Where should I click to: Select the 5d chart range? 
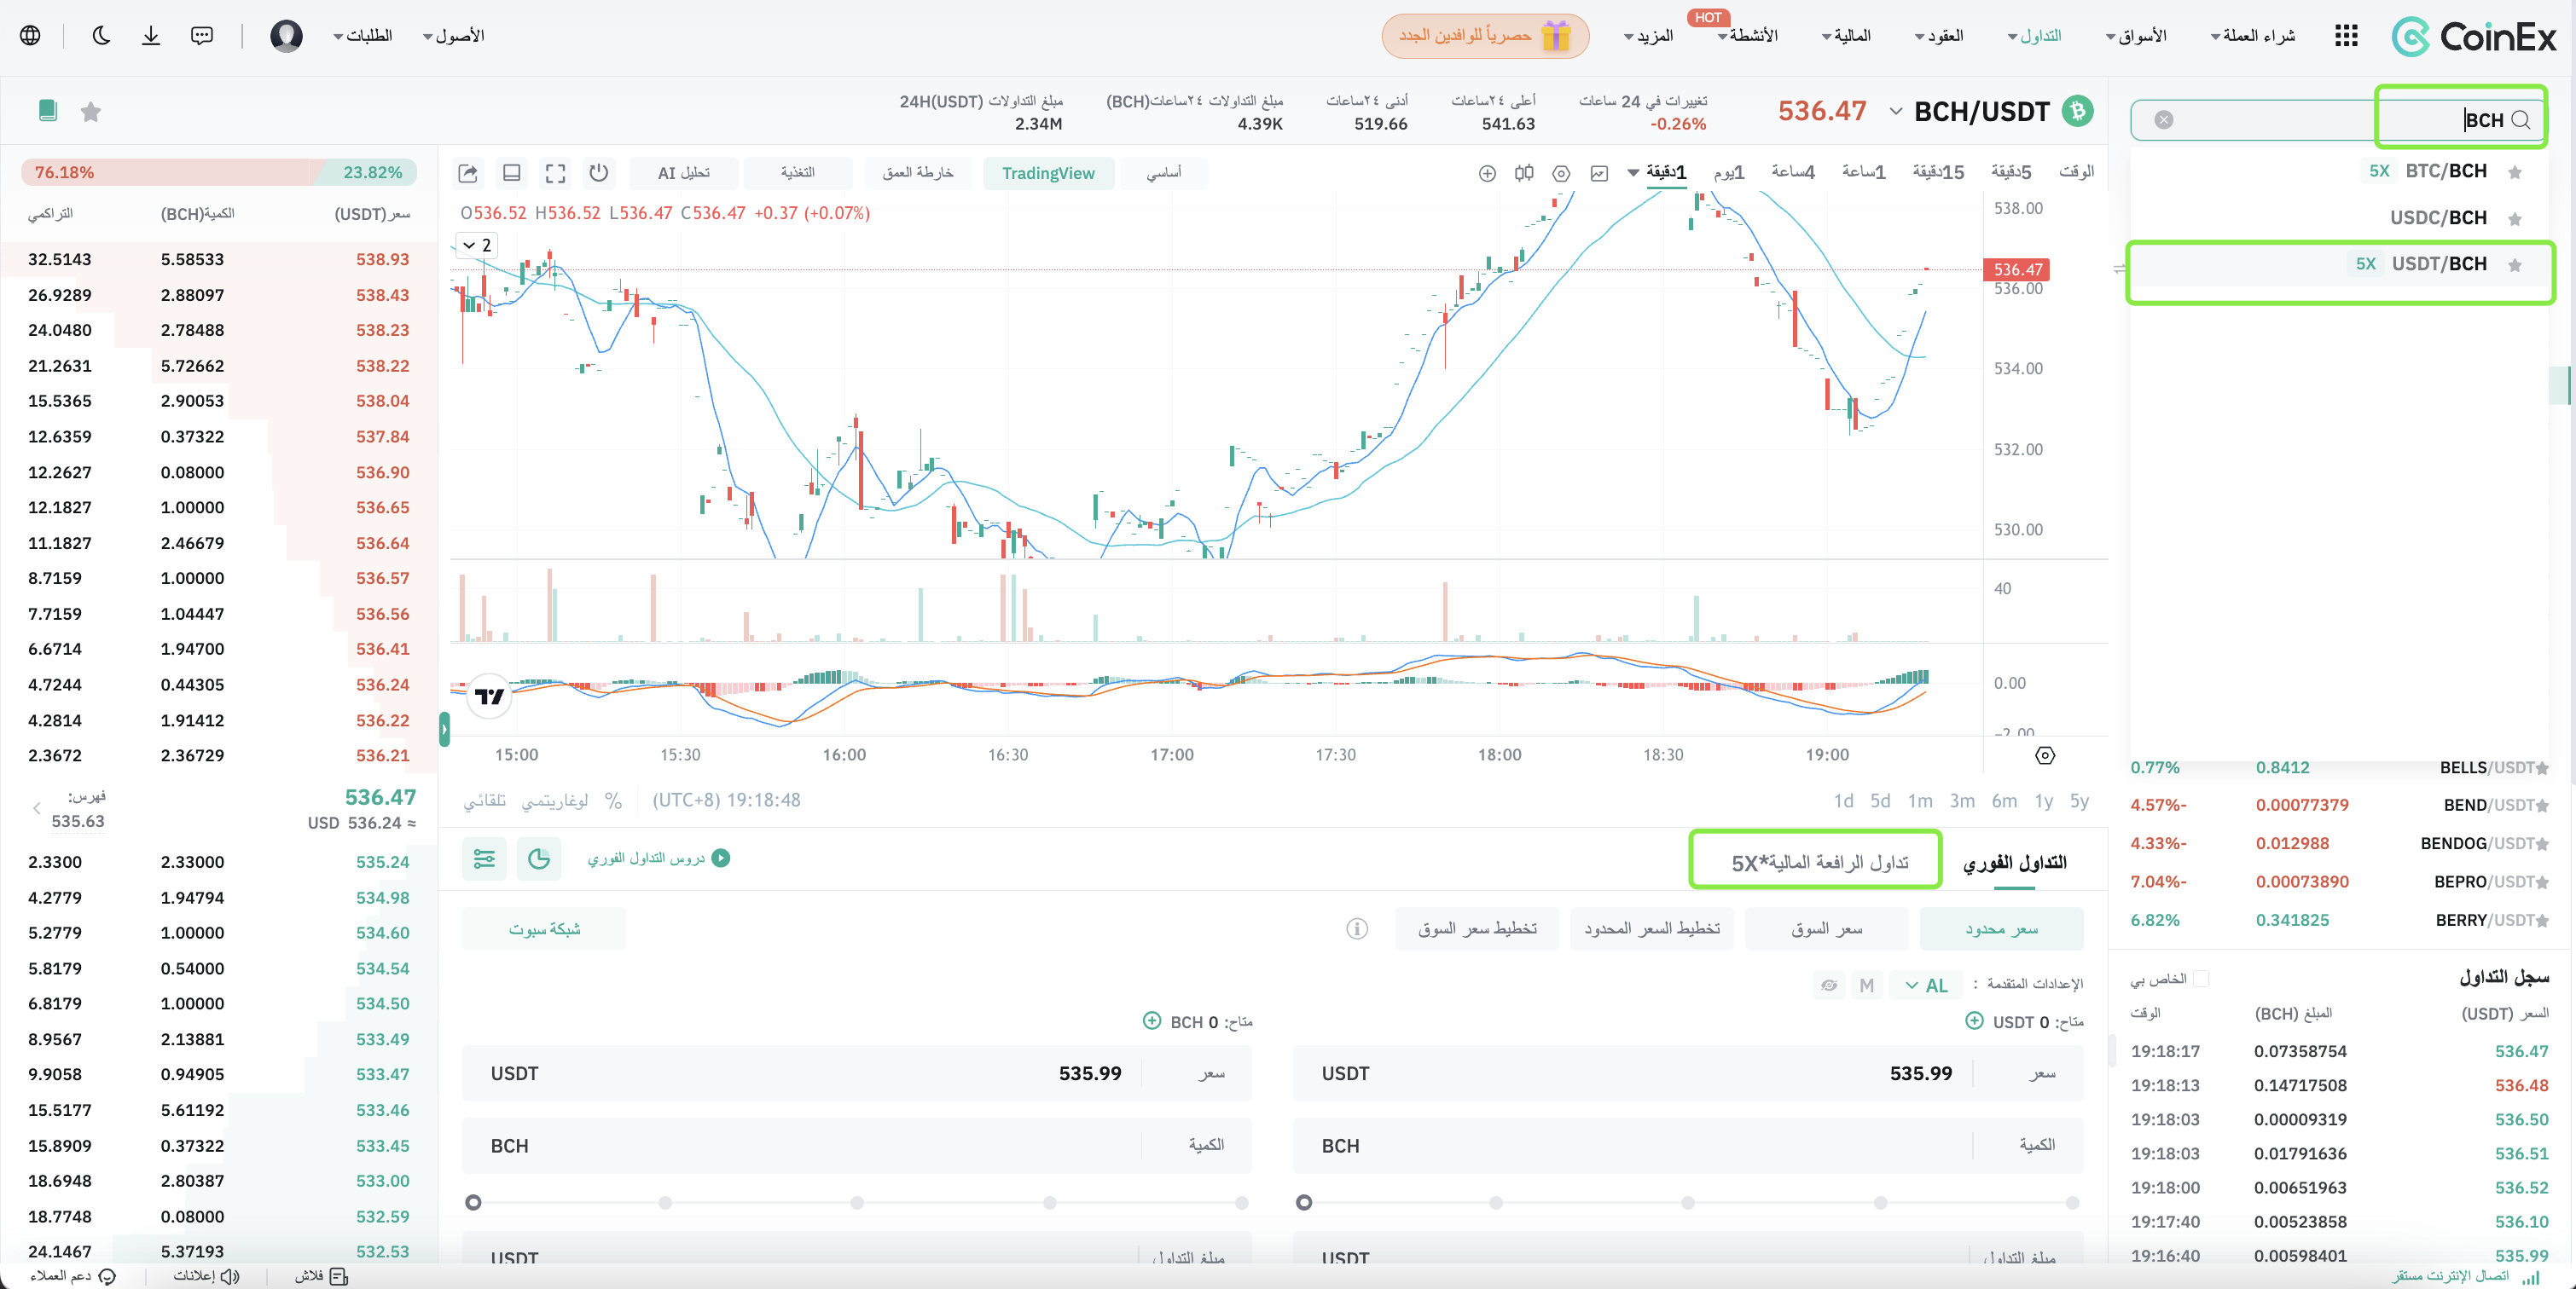[x=1880, y=801]
